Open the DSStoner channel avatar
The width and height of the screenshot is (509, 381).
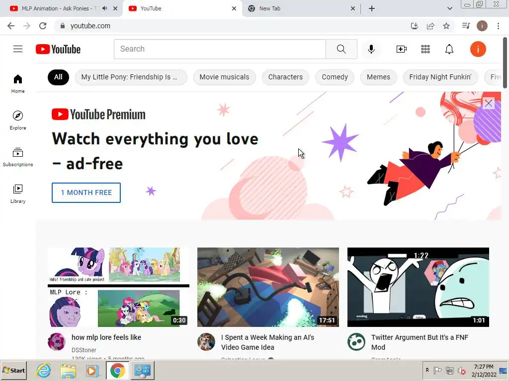click(57, 342)
